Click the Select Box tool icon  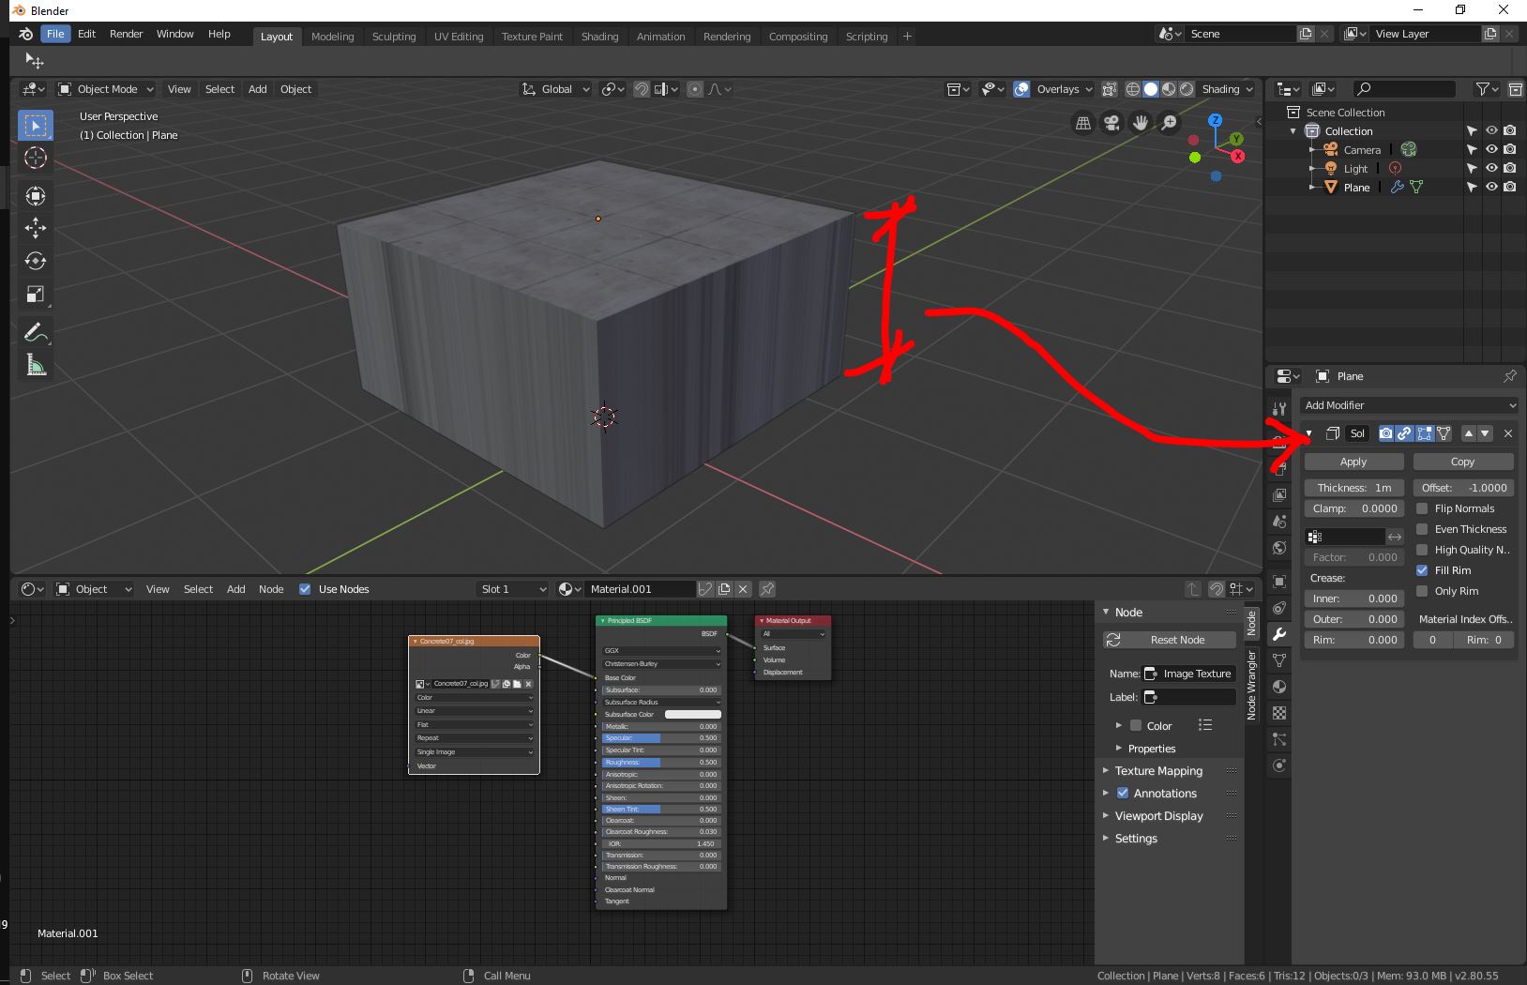(x=36, y=125)
